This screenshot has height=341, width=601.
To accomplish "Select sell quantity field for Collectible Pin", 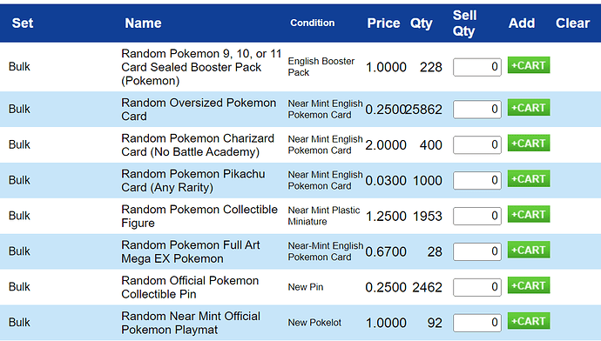I will (476, 287).
